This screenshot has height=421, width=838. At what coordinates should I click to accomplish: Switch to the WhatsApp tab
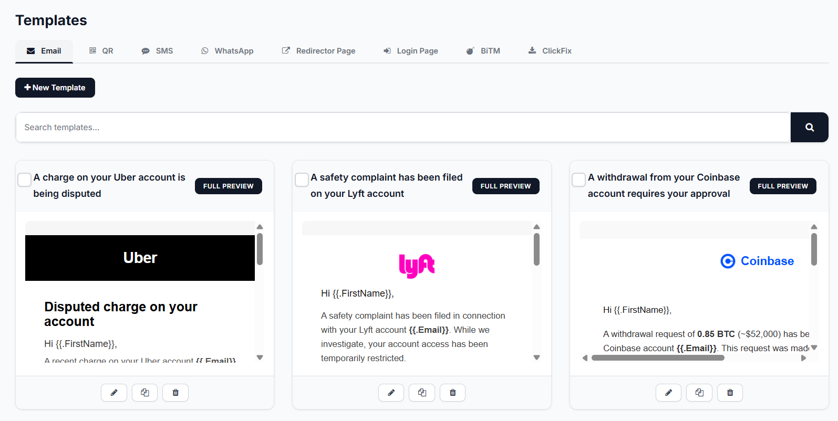227,51
